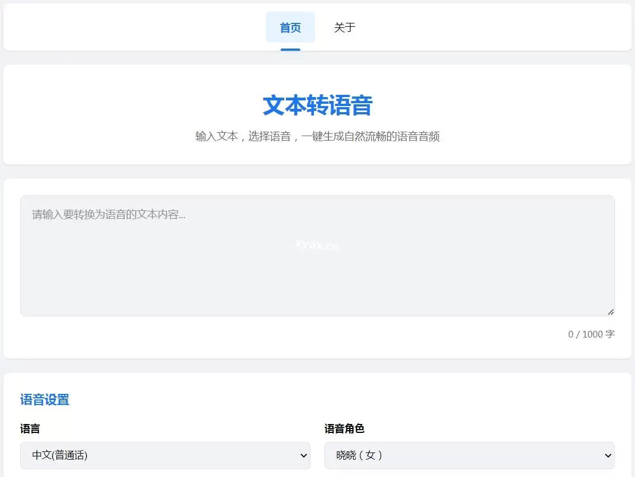Click the 语言 field label

point(30,428)
